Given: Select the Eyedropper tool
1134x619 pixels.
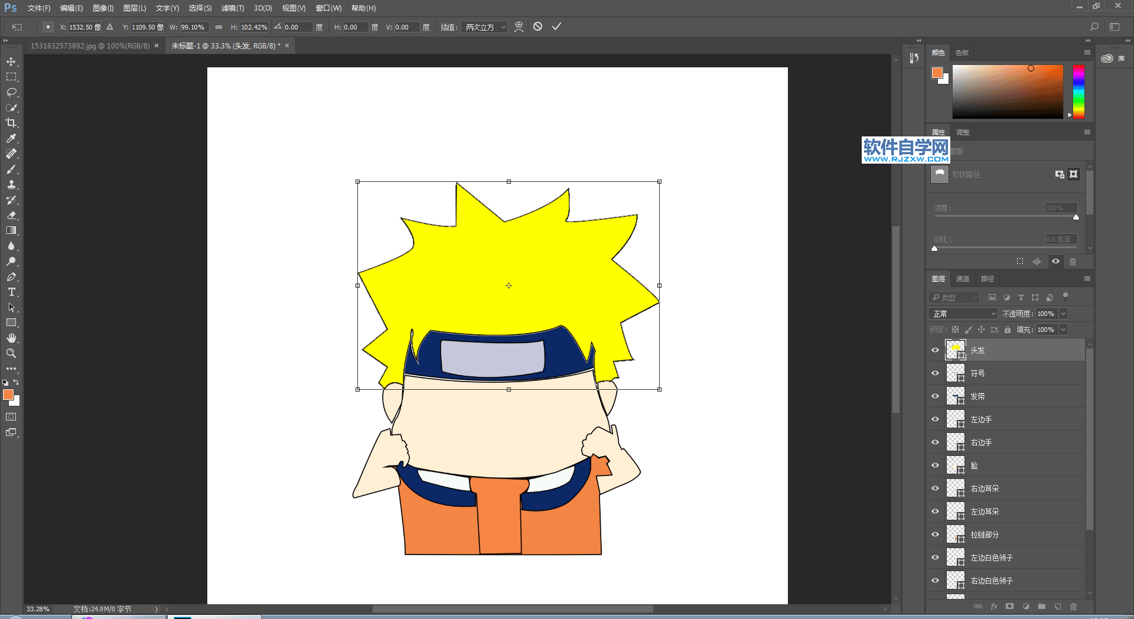Looking at the screenshot, I should click(11, 138).
